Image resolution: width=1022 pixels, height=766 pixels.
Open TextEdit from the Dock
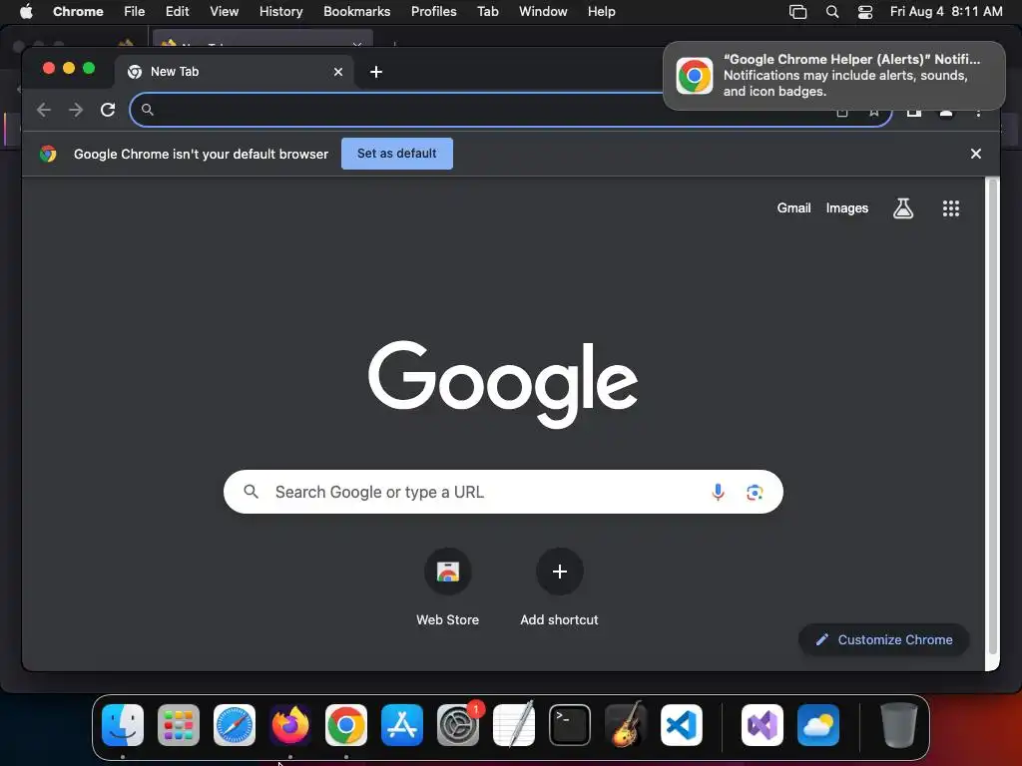click(514, 725)
